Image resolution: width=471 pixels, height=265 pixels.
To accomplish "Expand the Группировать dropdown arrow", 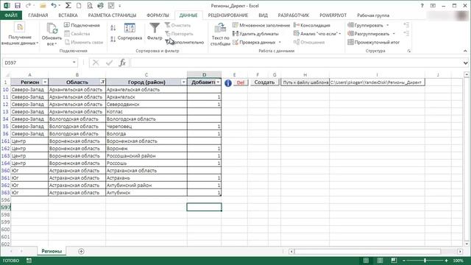I will tap(388, 25).
